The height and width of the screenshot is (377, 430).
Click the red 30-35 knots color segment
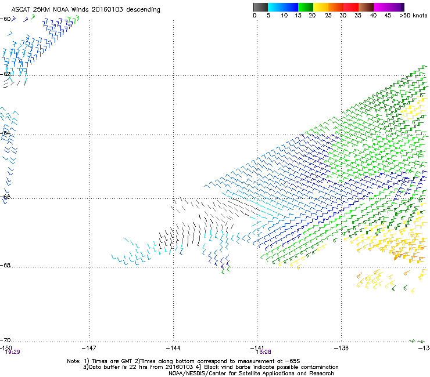tap(351, 7)
